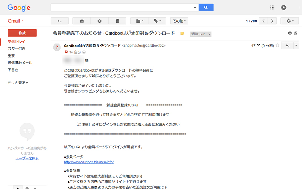Select the 会員登録が完了いたしました line
Screen dimensions: 302x189
88,85
